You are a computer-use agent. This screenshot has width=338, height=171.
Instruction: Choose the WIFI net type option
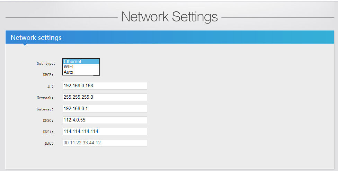[81, 66]
